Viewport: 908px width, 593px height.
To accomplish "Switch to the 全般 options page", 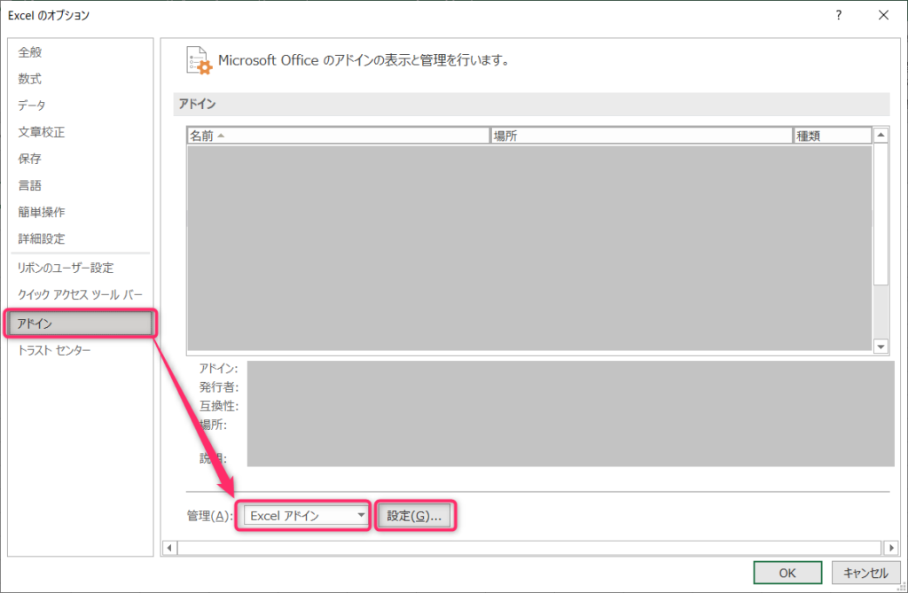I will point(29,51).
